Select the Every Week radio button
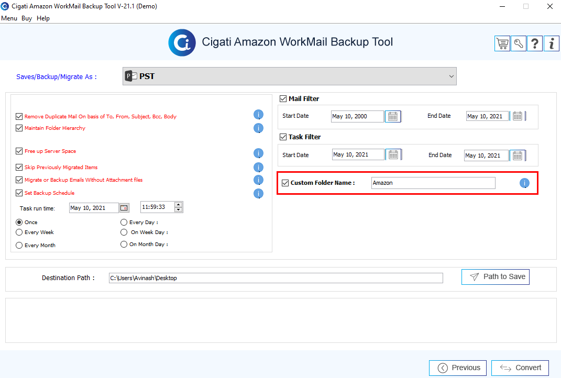Image resolution: width=561 pixels, height=378 pixels. [x=19, y=232]
